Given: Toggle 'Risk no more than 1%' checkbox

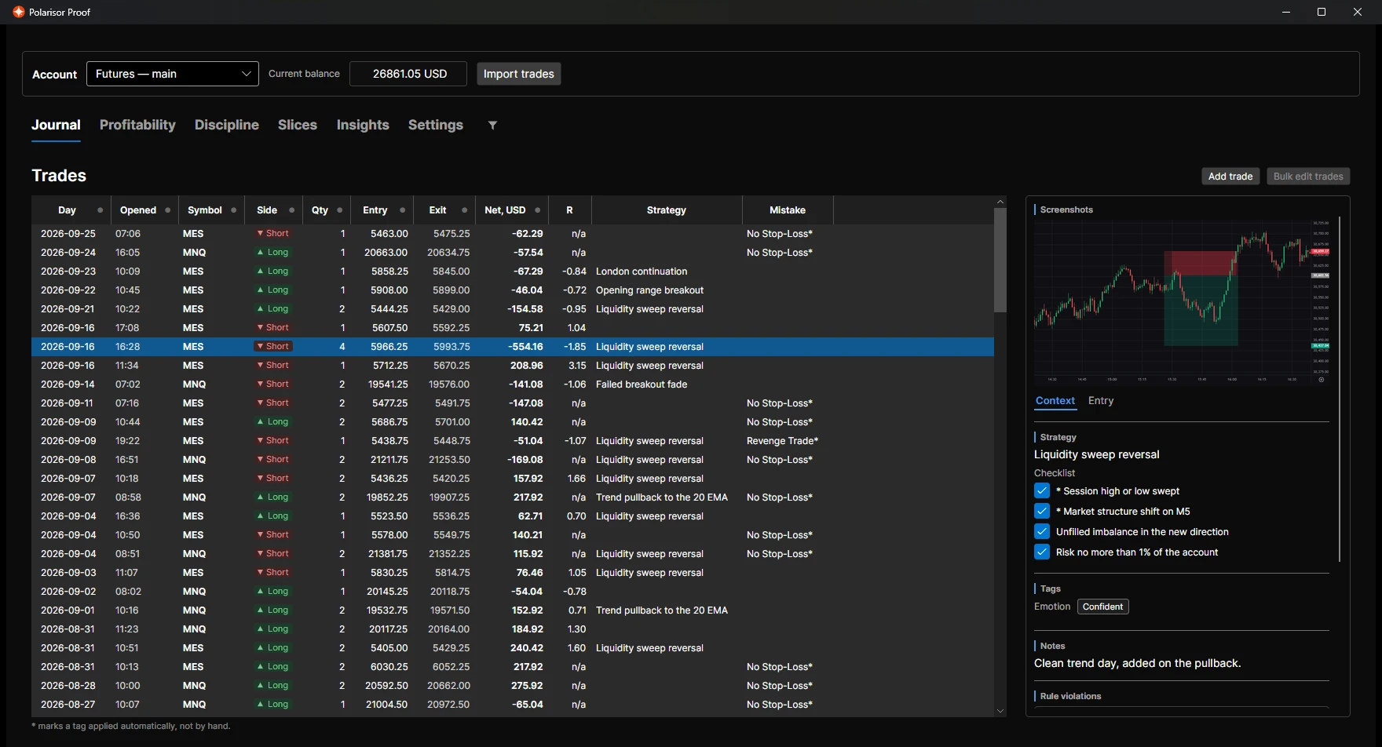Looking at the screenshot, I should 1042,552.
